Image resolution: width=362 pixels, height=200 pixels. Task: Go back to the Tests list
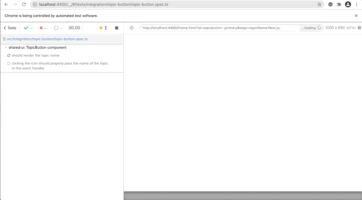point(10,28)
